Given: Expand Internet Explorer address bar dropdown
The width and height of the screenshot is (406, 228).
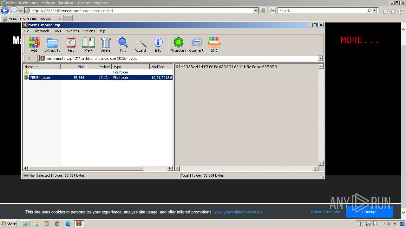Looking at the screenshot, I should 256,10.
